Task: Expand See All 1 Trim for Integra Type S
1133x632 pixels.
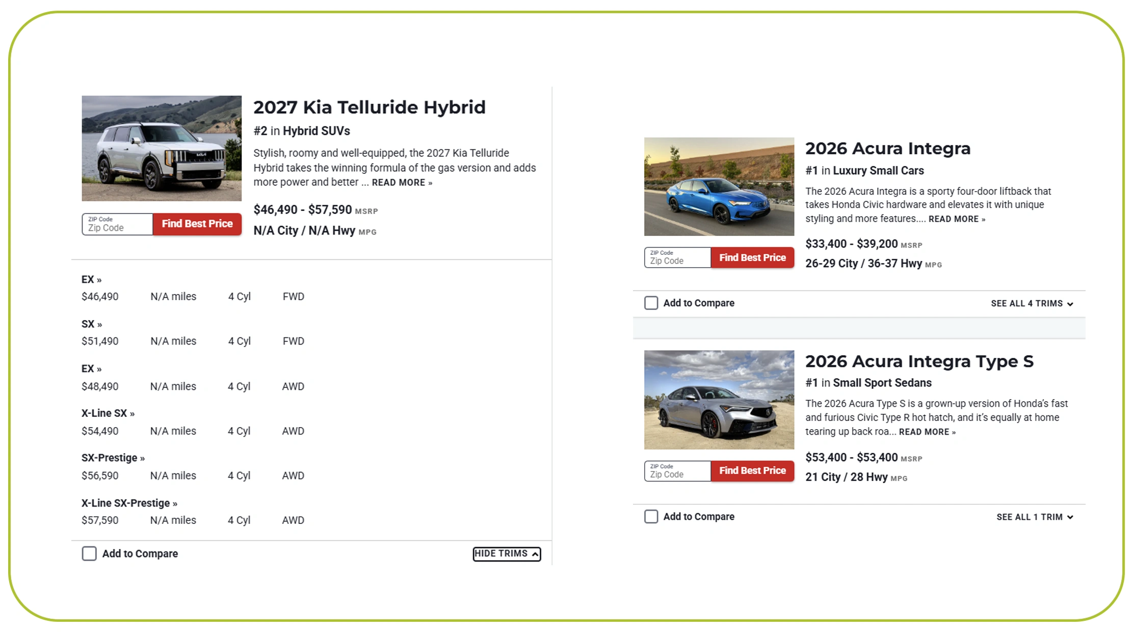Action: pos(1034,516)
